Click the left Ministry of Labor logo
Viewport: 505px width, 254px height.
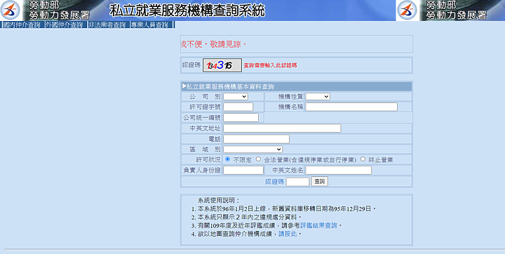(11, 11)
